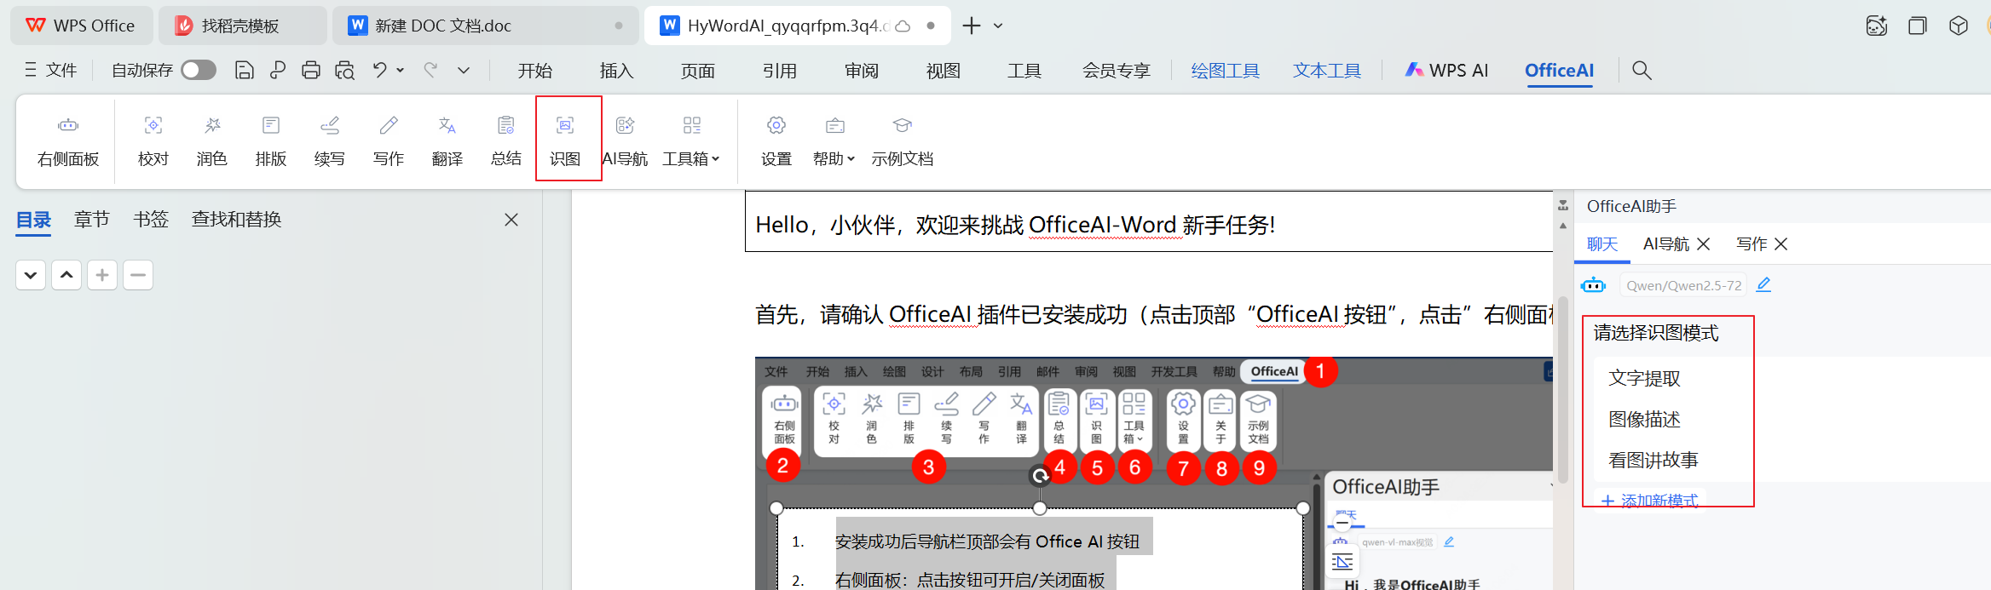Click the robot icon beside model name
Viewport: 1991px width, 590px height.
tap(1593, 285)
